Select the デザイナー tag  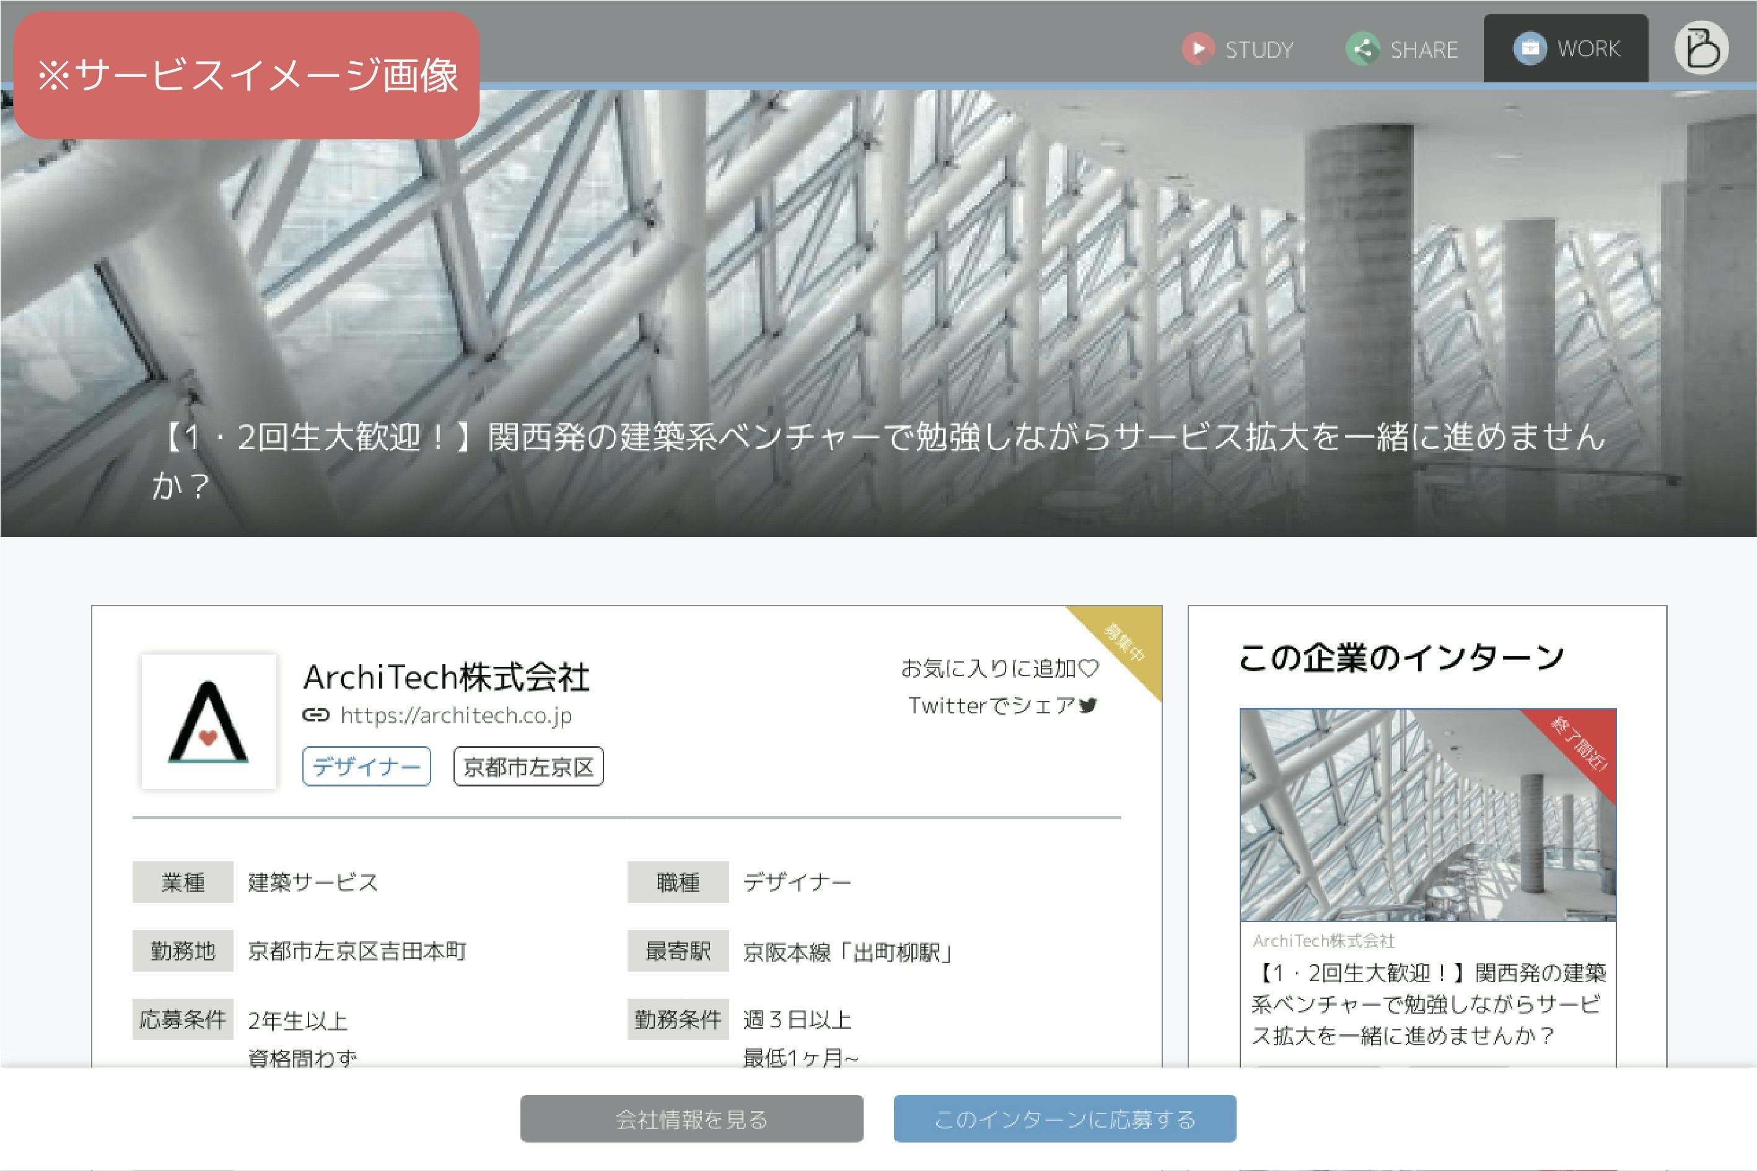[x=366, y=766]
